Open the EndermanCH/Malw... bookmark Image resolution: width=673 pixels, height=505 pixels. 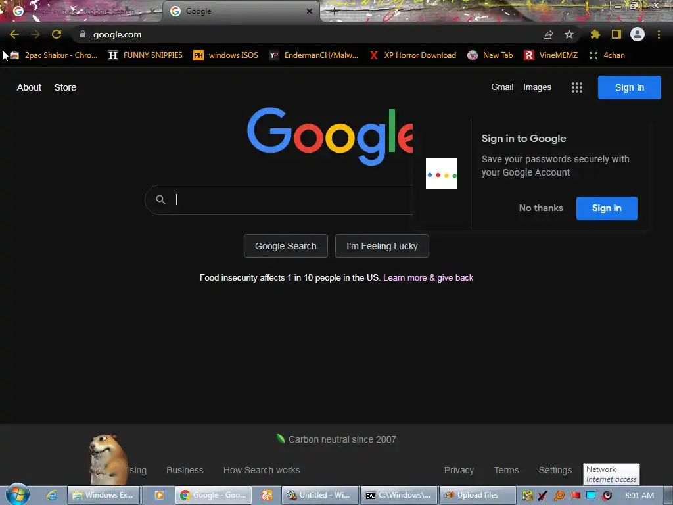coord(313,55)
